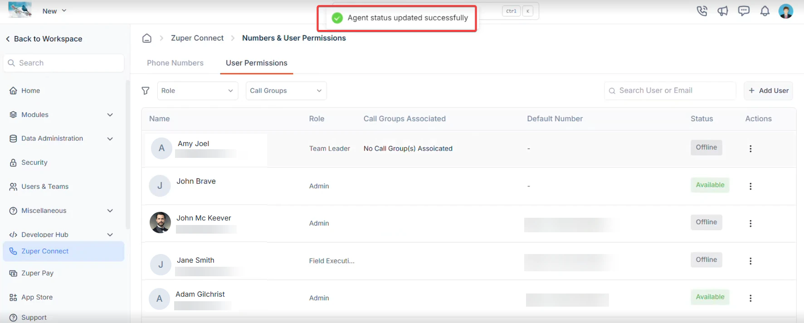This screenshot has height=323, width=804.
Task: Click Back to Workspace
Action: point(44,39)
